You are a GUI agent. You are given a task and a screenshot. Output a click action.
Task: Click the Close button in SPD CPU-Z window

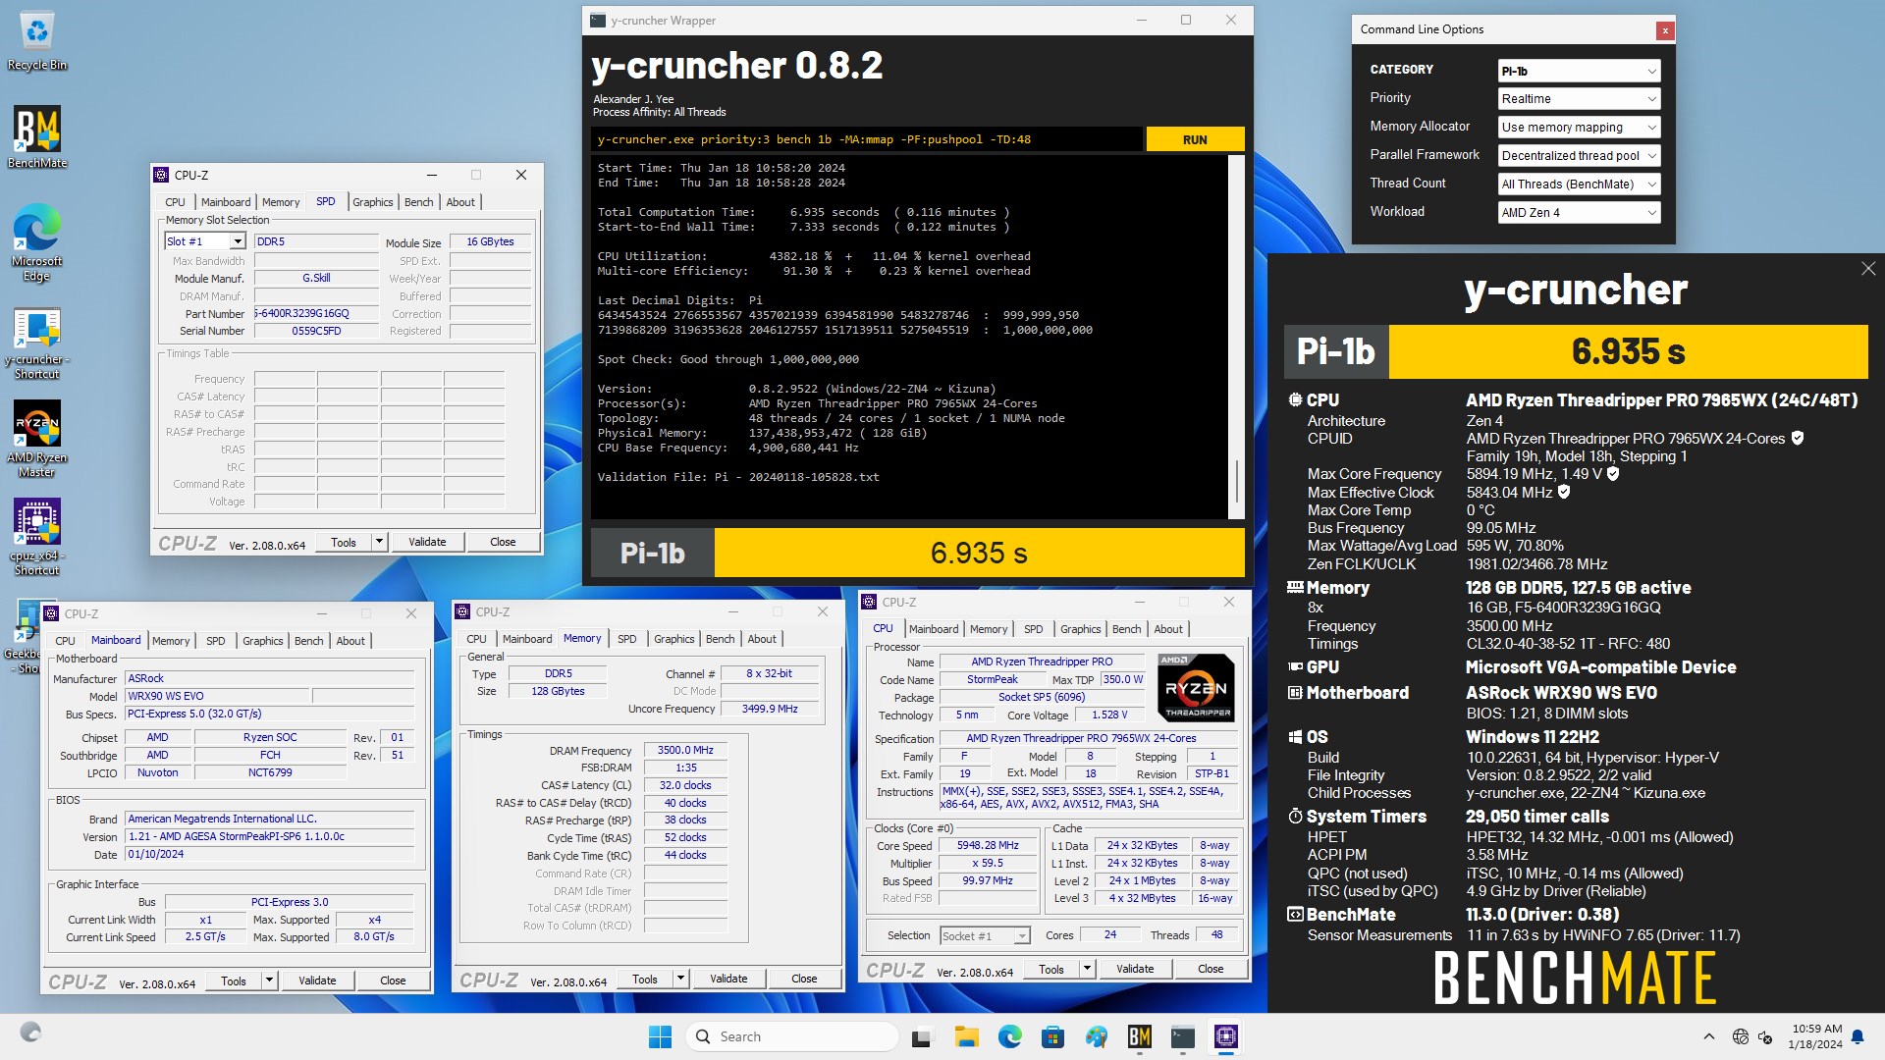point(503,542)
